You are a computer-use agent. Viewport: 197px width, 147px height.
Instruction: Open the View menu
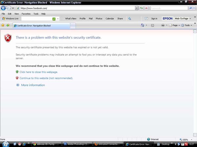(16, 14)
